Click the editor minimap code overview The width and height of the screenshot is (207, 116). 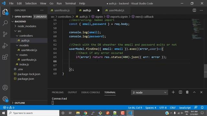[197, 29]
